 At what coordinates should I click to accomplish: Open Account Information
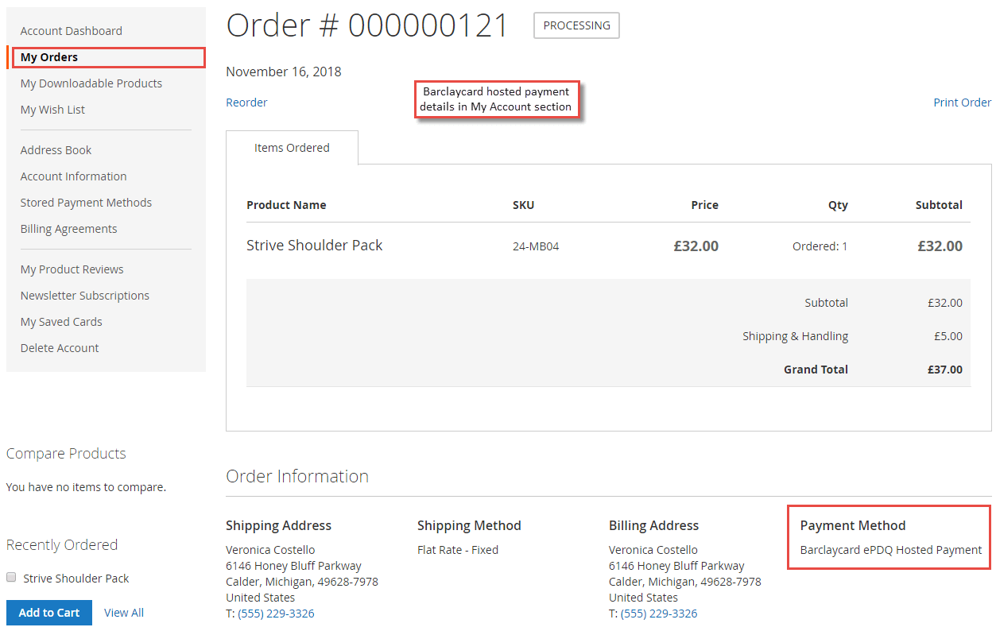[73, 176]
